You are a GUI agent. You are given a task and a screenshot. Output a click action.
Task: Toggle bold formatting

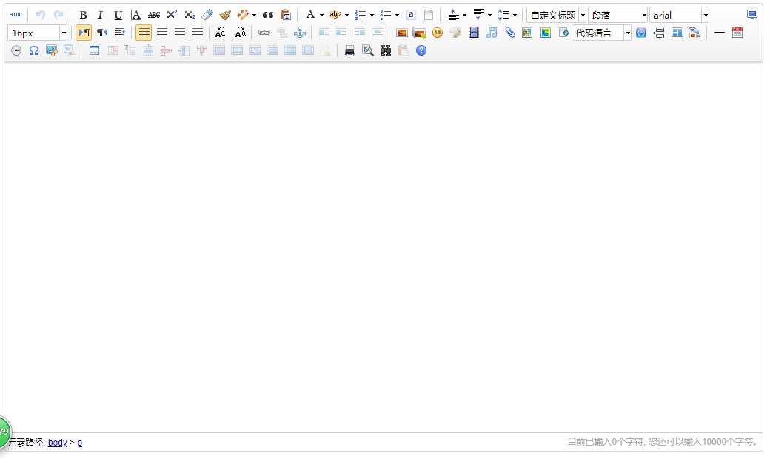point(83,16)
